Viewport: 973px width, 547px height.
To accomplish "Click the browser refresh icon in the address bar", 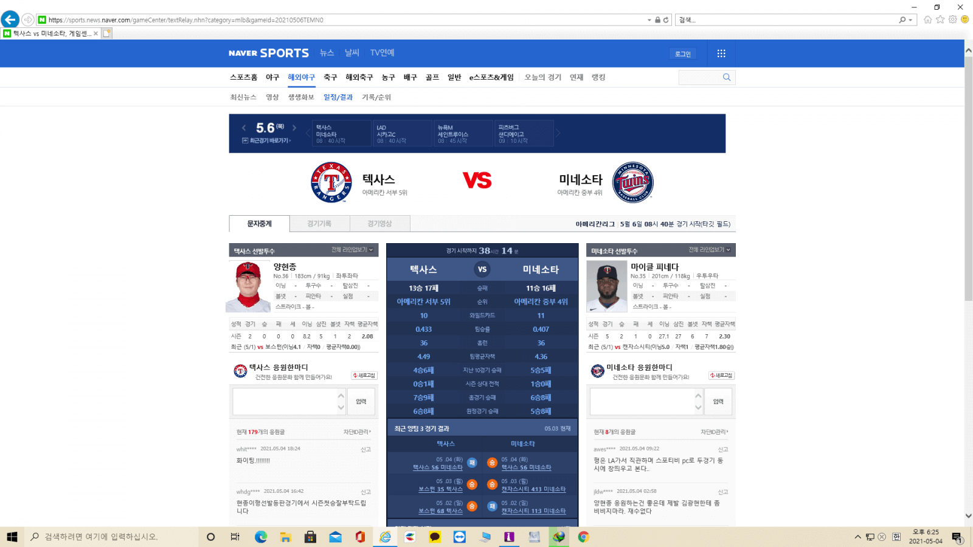I will (666, 20).
